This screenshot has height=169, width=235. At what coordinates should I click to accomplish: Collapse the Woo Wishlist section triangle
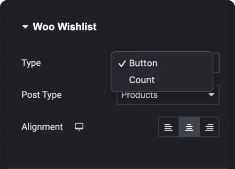[25, 27]
